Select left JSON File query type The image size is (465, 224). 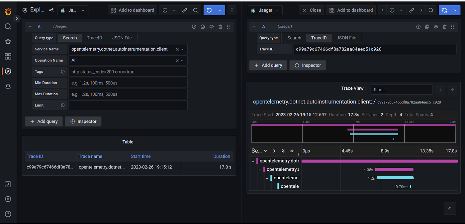(x=122, y=38)
